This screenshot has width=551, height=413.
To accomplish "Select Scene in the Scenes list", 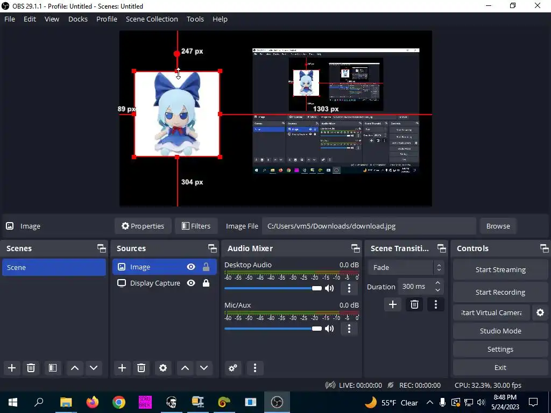I will coord(54,267).
